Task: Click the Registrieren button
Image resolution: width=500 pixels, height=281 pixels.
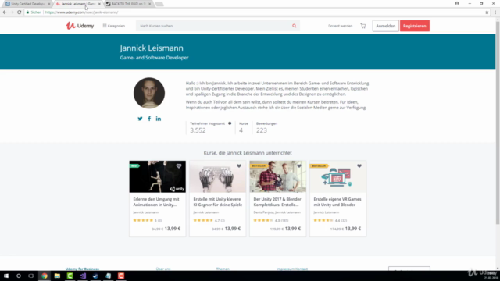Action: coord(415,26)
